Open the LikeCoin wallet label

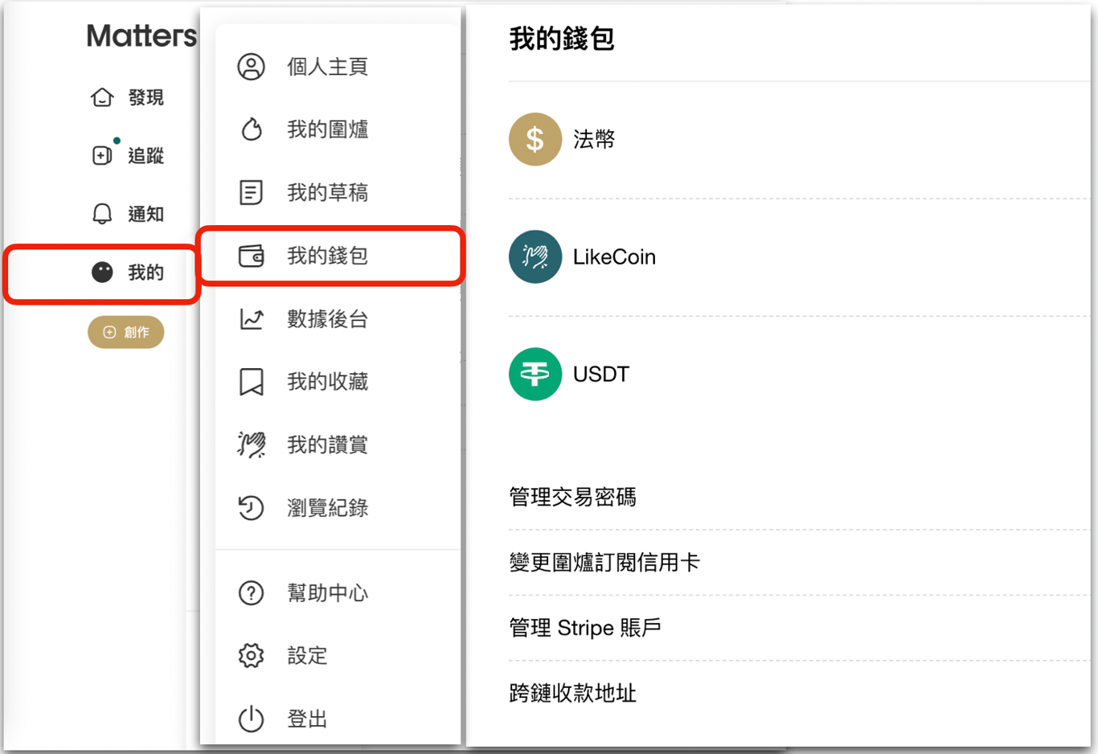(614, 257)
